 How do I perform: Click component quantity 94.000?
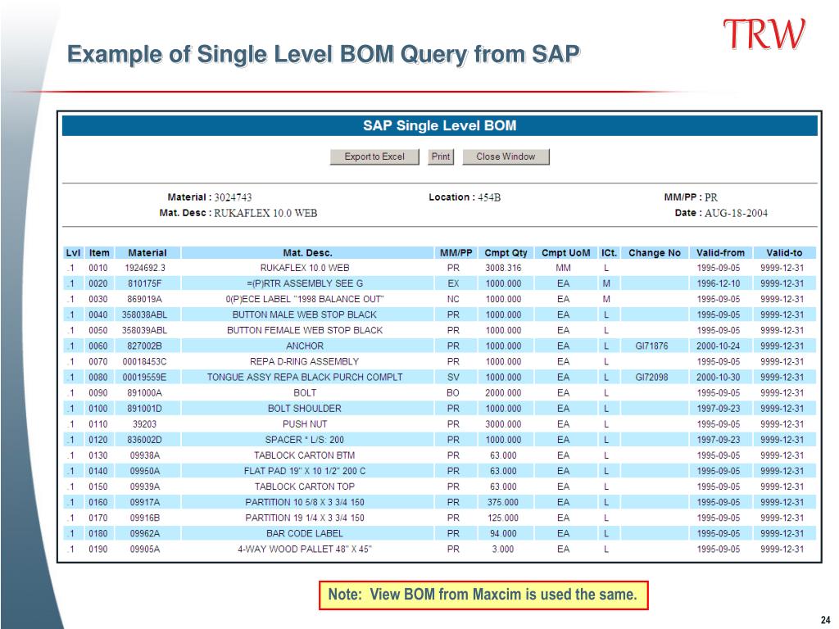pyautogui.click(x=503, y=533)
